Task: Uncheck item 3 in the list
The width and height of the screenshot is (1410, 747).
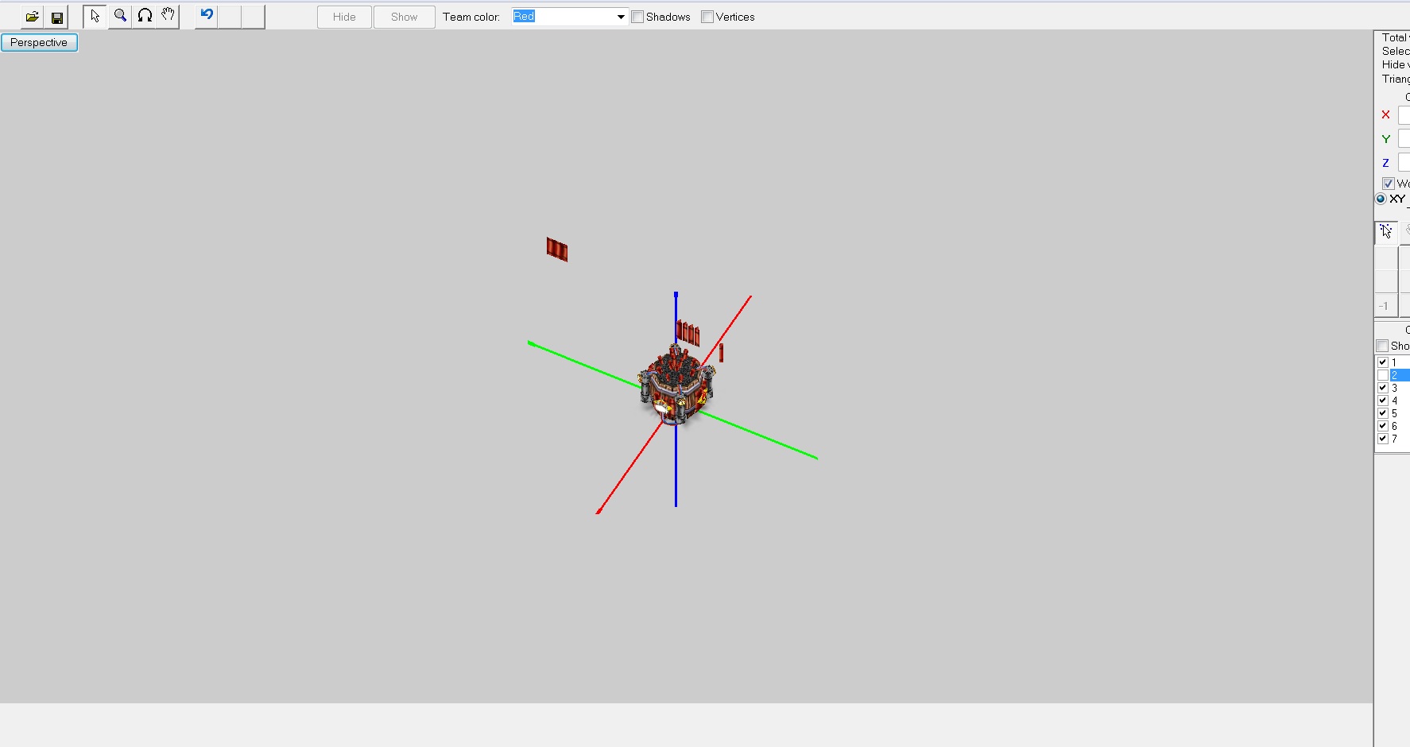Action: tap(1383, 388)
